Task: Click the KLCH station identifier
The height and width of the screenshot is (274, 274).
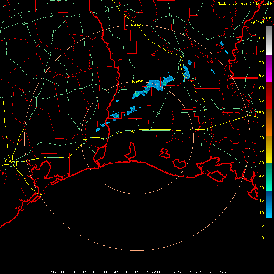Action: click(178, 272)
